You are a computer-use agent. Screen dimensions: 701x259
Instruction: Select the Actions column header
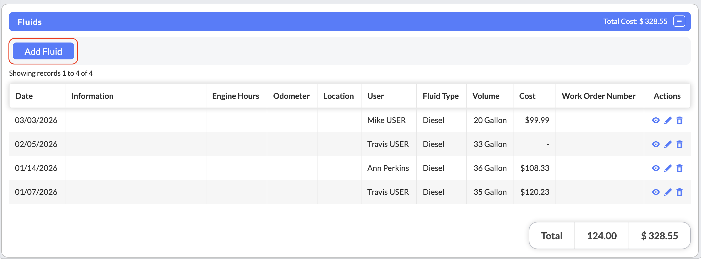pos(667,96)
